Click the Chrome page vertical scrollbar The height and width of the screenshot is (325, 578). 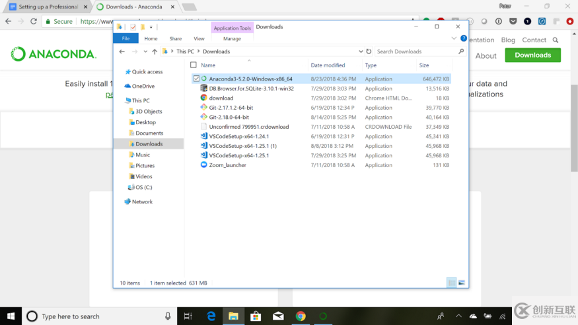(574, 128)
